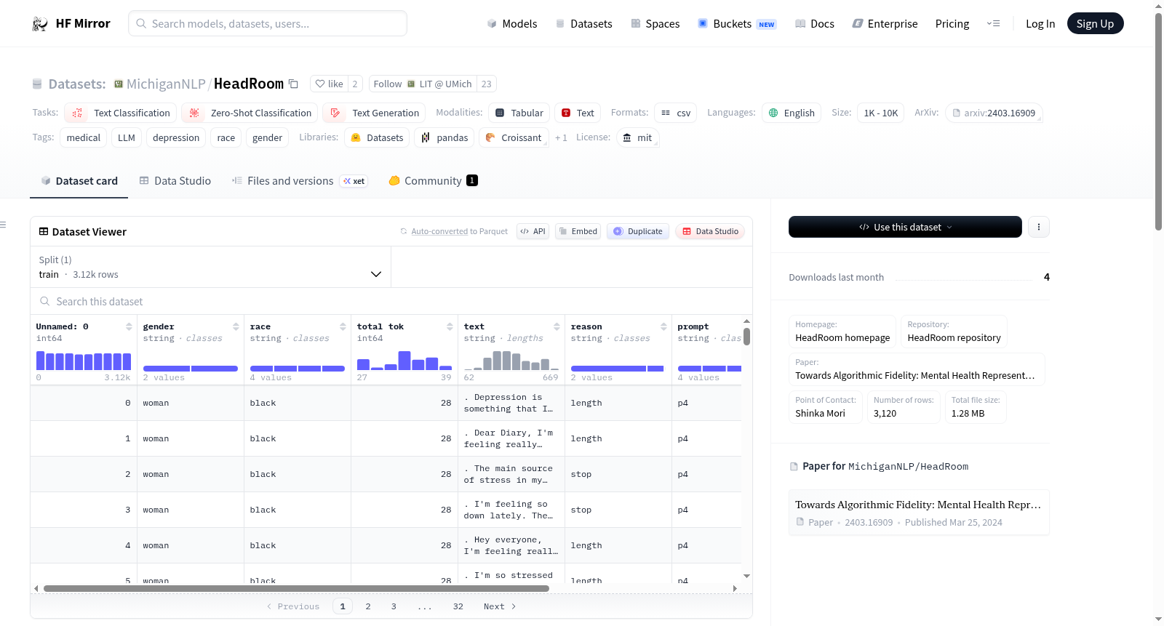Show the +1 more libraries
Viewport: 1164px width, 626px height.
561,137
